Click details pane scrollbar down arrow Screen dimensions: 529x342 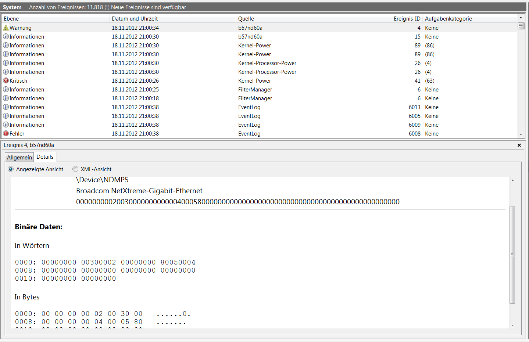click(512, 325)
